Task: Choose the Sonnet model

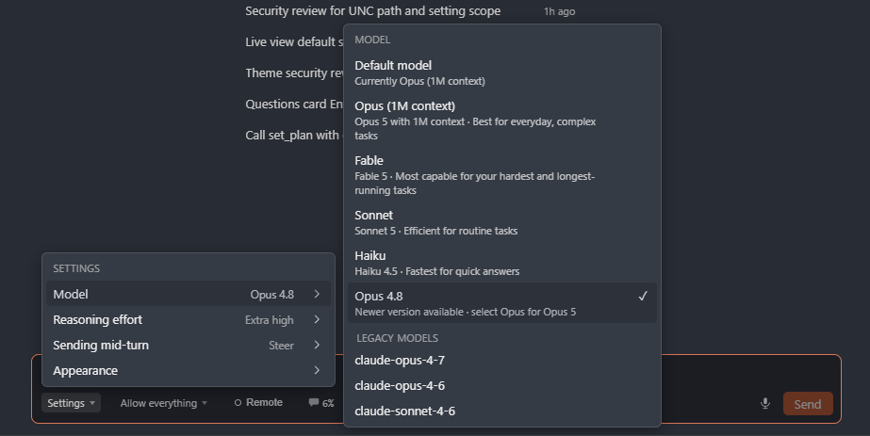Action: click(502, 223)
